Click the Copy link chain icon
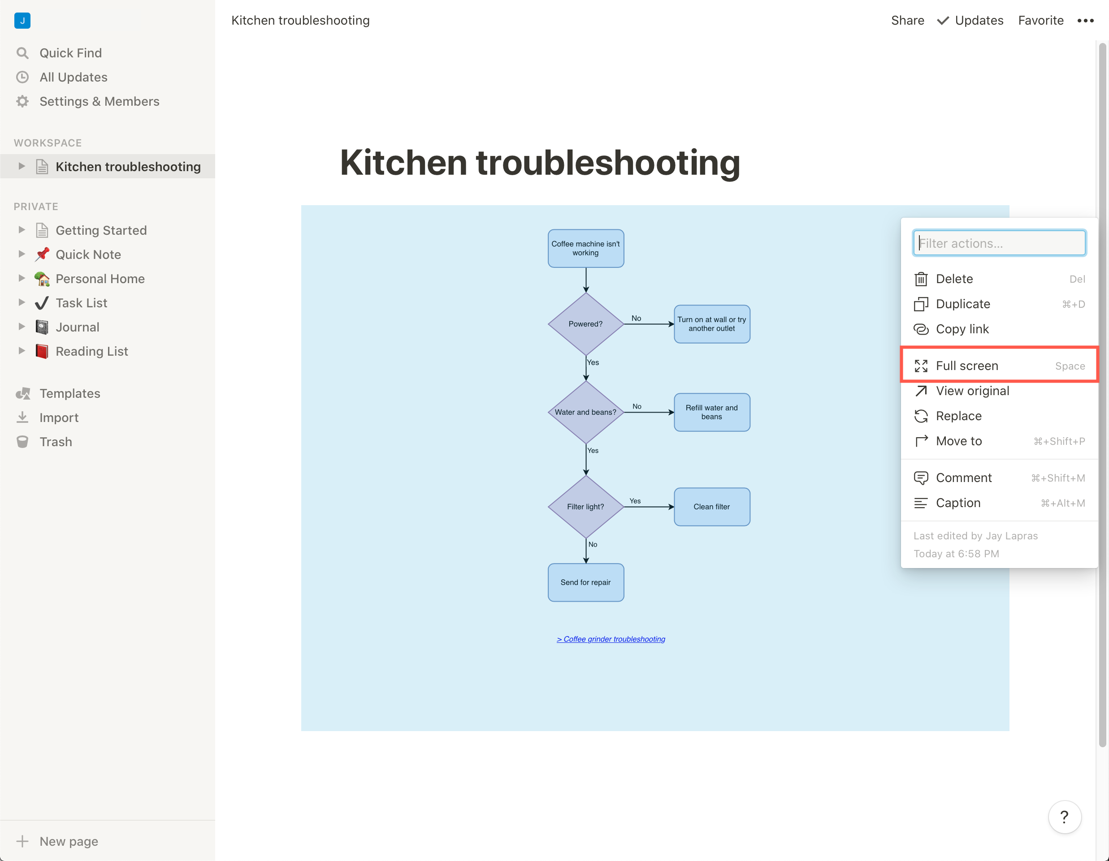The height and width of the screenshot is (861, 1109). click(921, 329)
